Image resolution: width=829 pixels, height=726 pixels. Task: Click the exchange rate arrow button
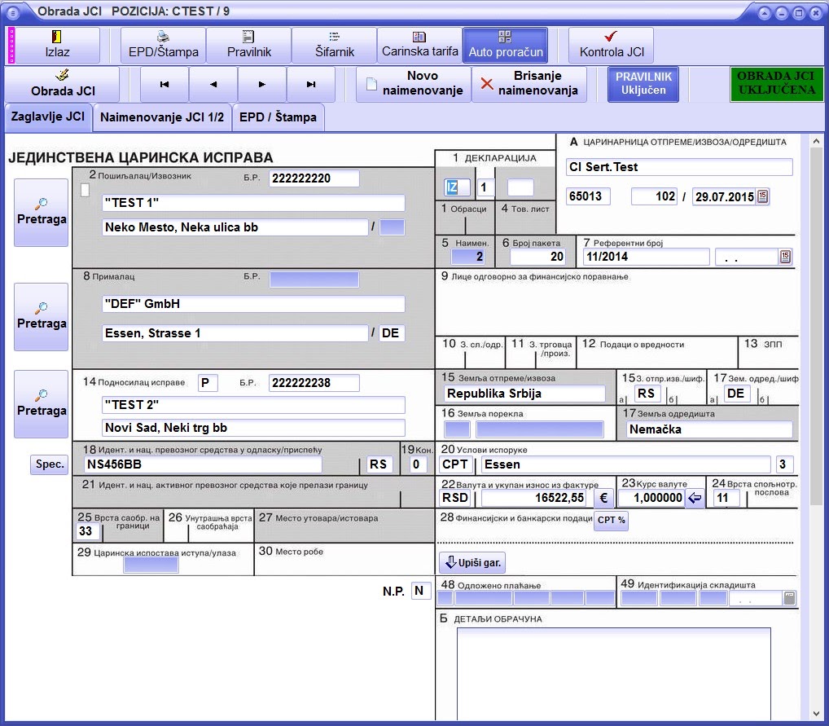tap(695, 498)
